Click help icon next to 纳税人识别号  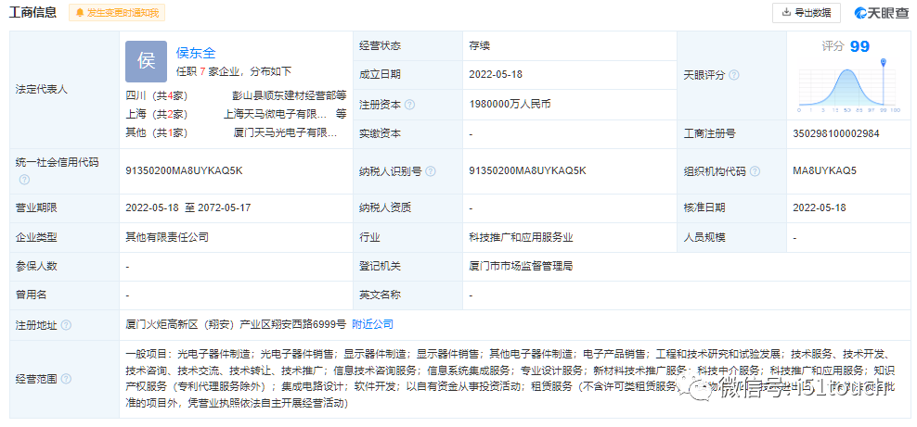click(x=431, y=171)
